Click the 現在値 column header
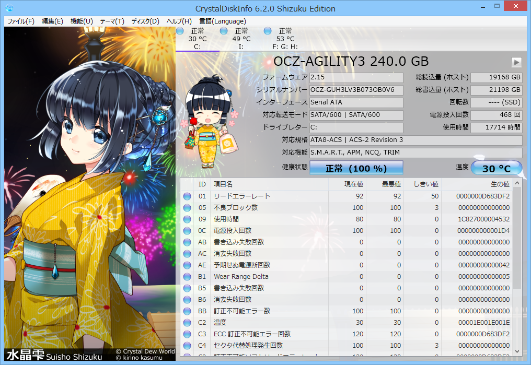The image size is (531, 365). point(347,184)
